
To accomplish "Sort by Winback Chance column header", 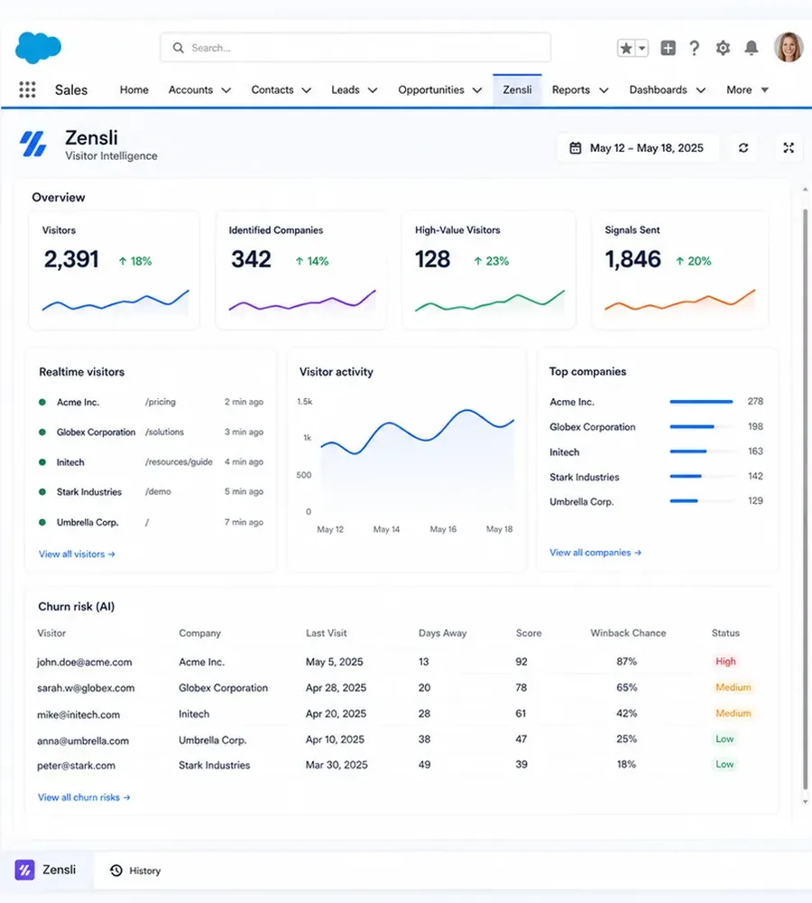I will click(628, 633).
